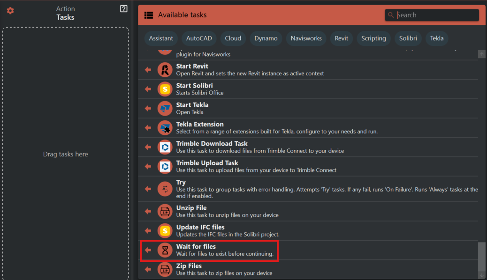Click the Start Solibri task icon
487x280 pixels.
(x=165, y=89)
